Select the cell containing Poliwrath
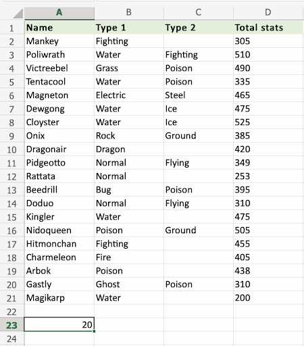Image resolution: width=304 pixels, height=346 pixels. pos(59,55)
